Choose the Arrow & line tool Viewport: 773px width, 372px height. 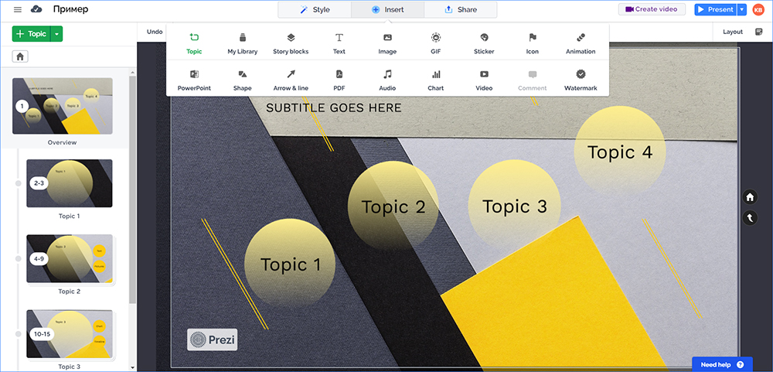[x=291, y=80]
